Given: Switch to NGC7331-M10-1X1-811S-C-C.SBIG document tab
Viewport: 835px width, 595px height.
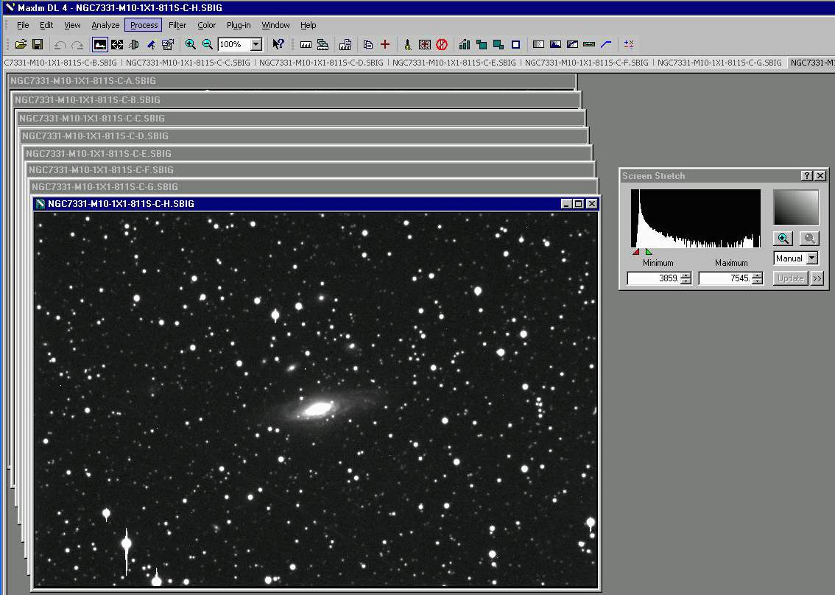Looking at the screenshot, I should 188,63.
